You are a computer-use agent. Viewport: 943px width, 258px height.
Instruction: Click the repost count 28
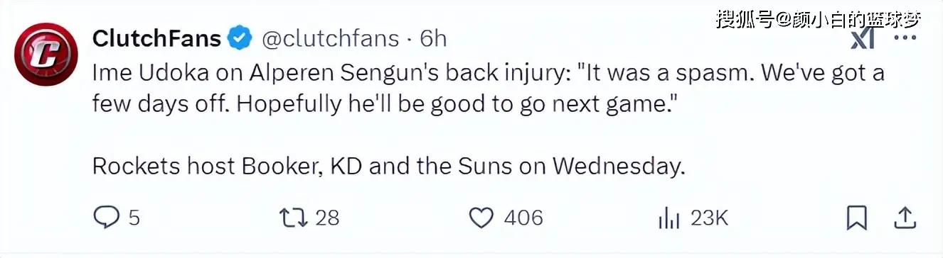click(327, 218)
